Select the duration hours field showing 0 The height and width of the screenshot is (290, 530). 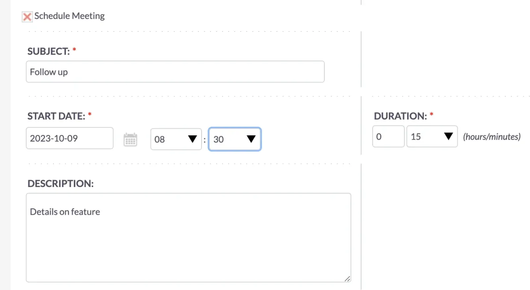click(388, 136)
